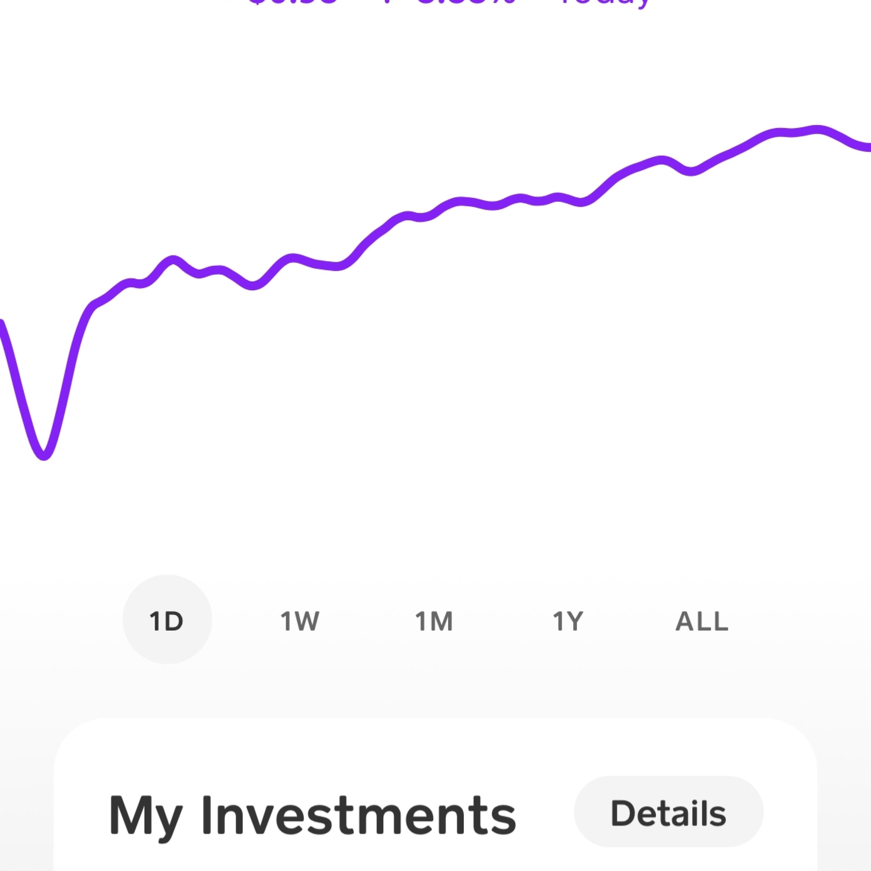View the 1Y chart range
Viewport: 871px width, 871px height.
click(568, 621)
